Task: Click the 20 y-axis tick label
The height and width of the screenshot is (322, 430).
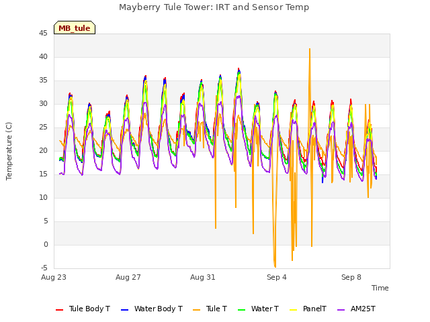Action: pyautogui.click(x=43, y=150)
